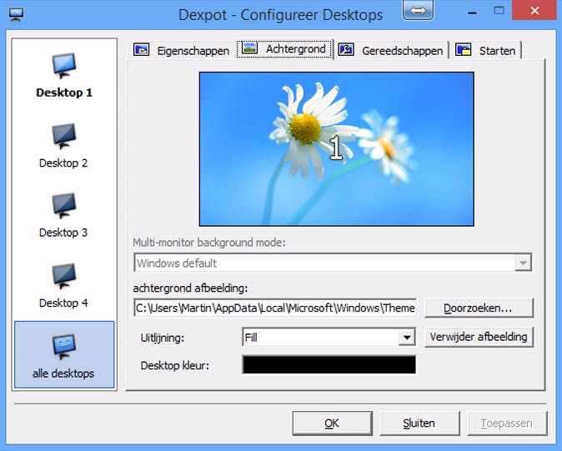Select the Desktop 2 monitor icon
The width and height of the screenshot is (562, 451).
coord(64,136)
